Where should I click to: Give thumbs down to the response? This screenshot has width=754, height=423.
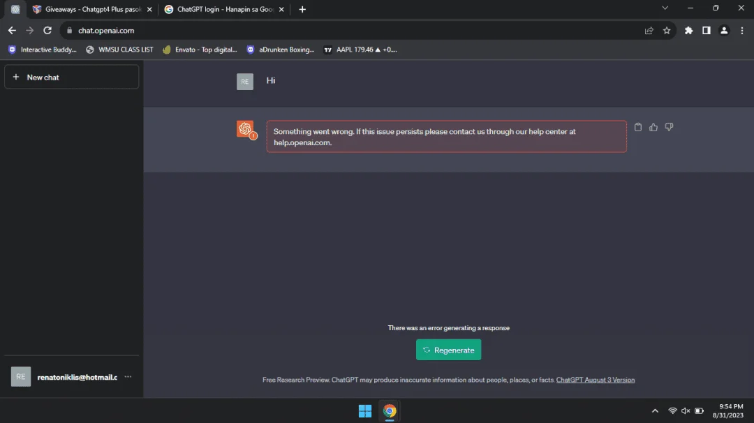669,127
